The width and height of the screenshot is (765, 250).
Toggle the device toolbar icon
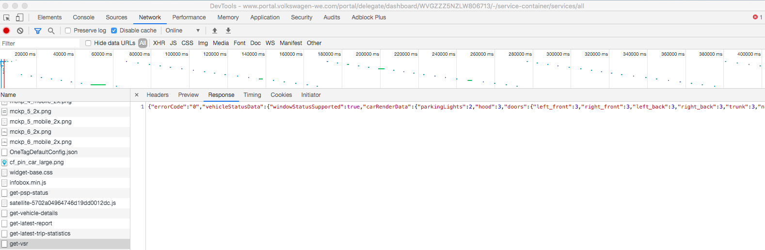tap(19, 17)
